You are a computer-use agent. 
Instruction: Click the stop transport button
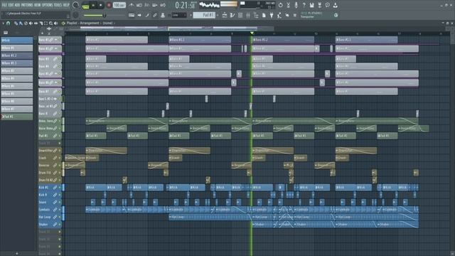point(101,5)
